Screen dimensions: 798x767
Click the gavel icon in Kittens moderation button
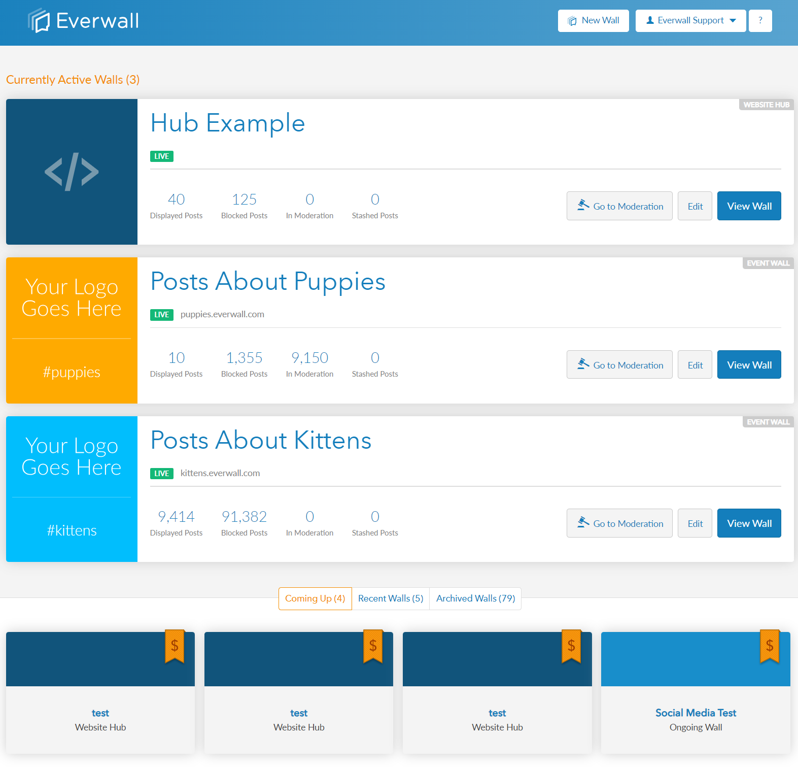click(x=583, y=522)
